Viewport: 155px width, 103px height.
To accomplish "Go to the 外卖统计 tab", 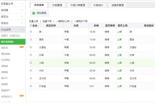I will click(x=98, y=5).
